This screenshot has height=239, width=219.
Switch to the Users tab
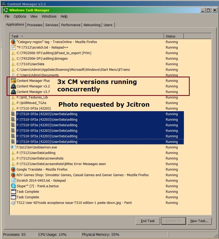point(108,25)
